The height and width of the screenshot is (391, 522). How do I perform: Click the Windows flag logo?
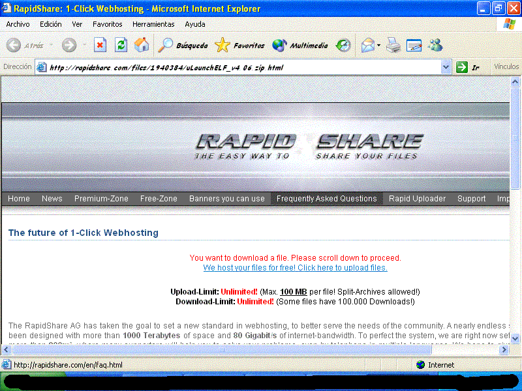point(509,24)
